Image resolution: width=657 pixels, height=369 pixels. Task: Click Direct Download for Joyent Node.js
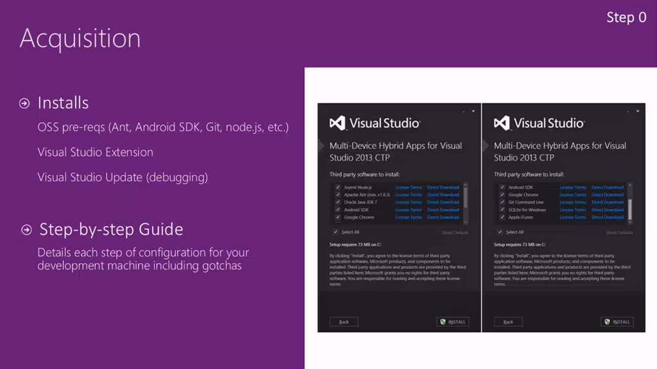[443, 187]
